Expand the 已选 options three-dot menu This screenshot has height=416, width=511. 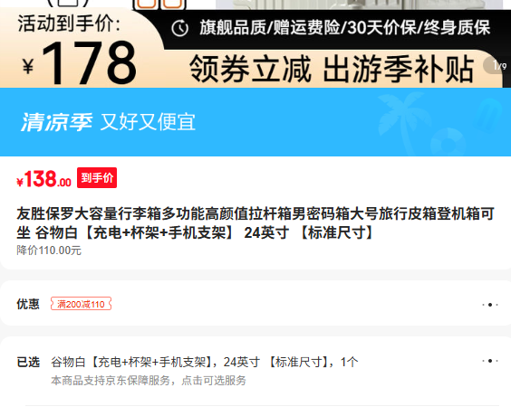click(x=490, y=361)
